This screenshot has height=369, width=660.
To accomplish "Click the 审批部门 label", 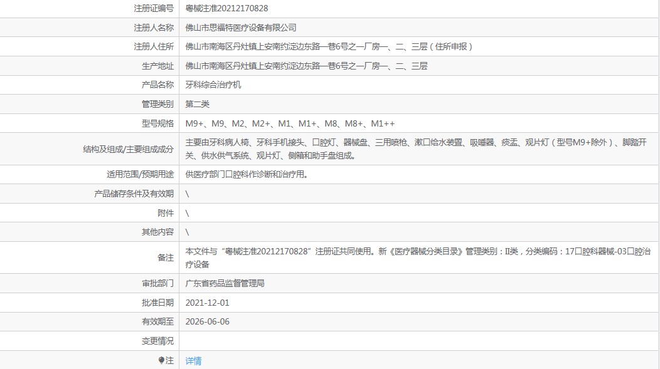I will (157, 283).
